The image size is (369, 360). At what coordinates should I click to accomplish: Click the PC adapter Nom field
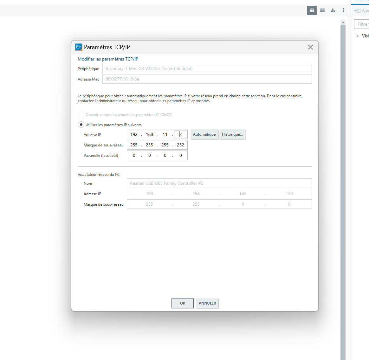219,183
